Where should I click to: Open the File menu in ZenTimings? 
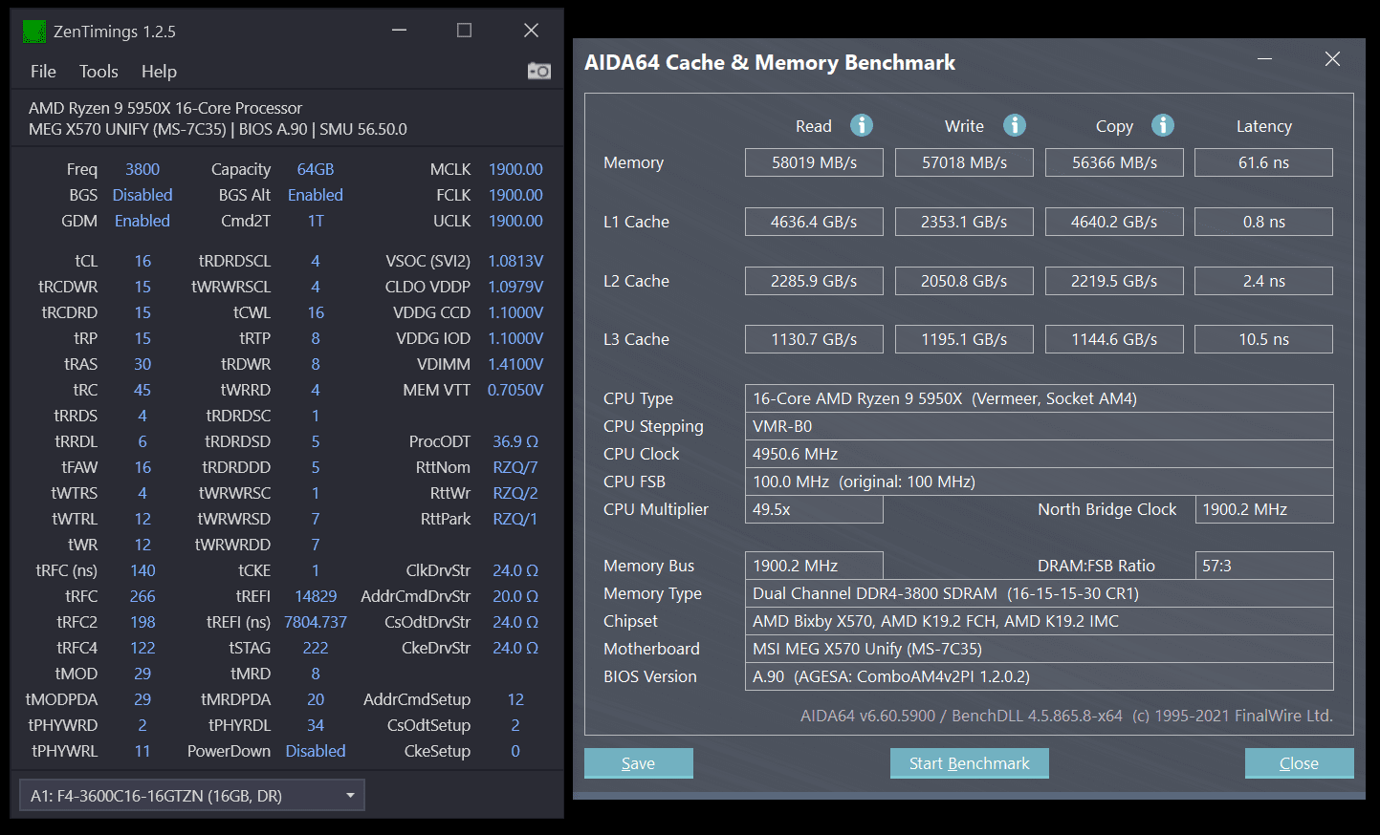click(x=43, y=72)
